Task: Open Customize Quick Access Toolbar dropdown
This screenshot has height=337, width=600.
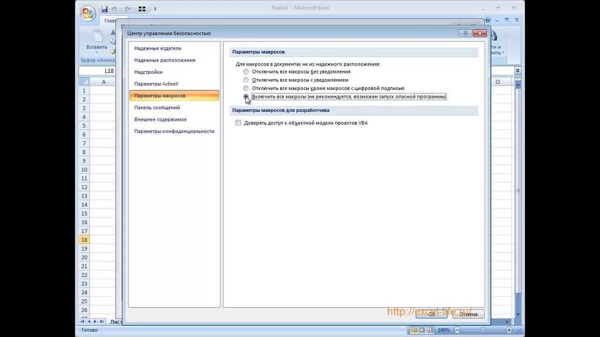Action: pos(155,9)
